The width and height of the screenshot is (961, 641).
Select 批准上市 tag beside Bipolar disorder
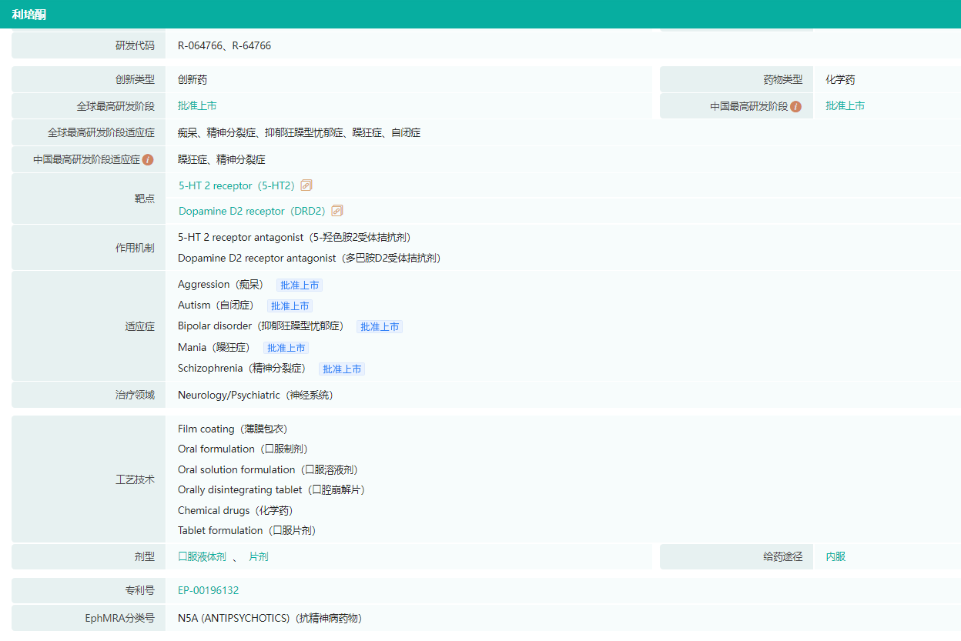[x=379, y=327]
